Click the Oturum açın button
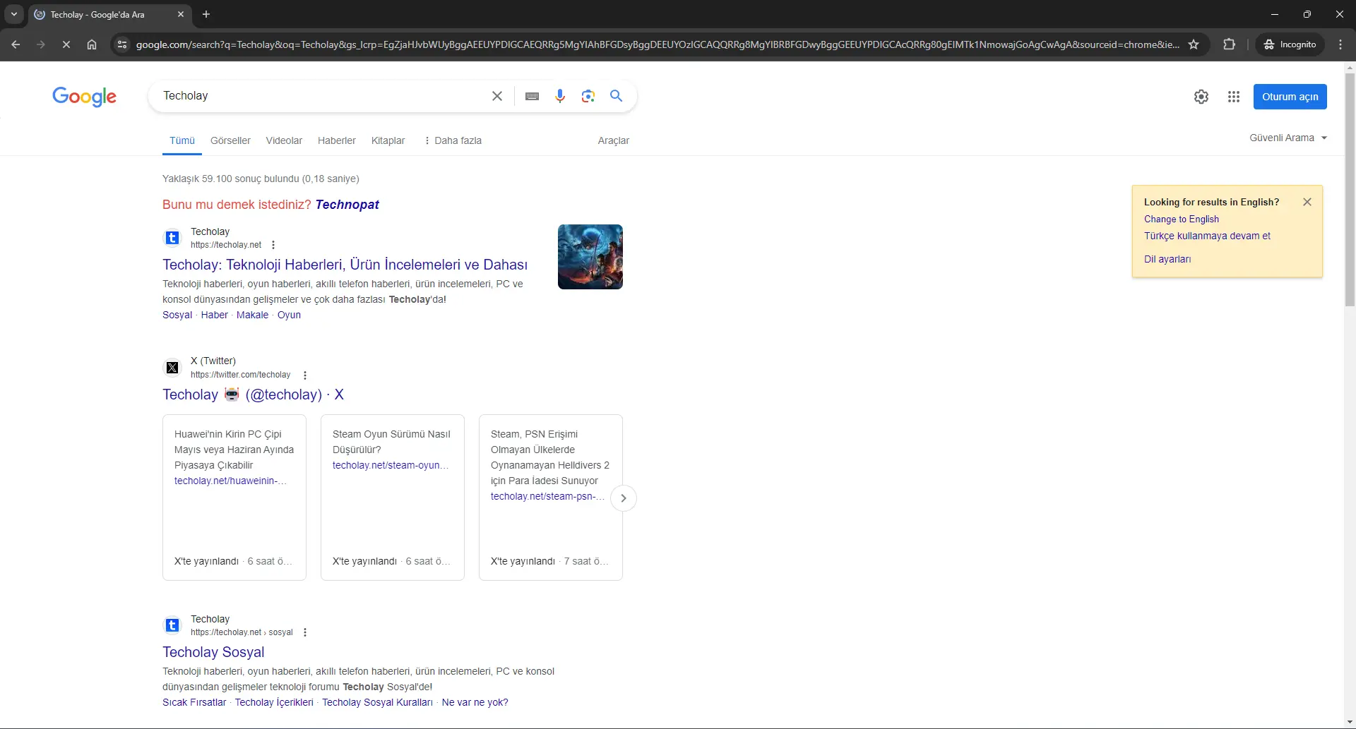 [x=1290, y=97]
